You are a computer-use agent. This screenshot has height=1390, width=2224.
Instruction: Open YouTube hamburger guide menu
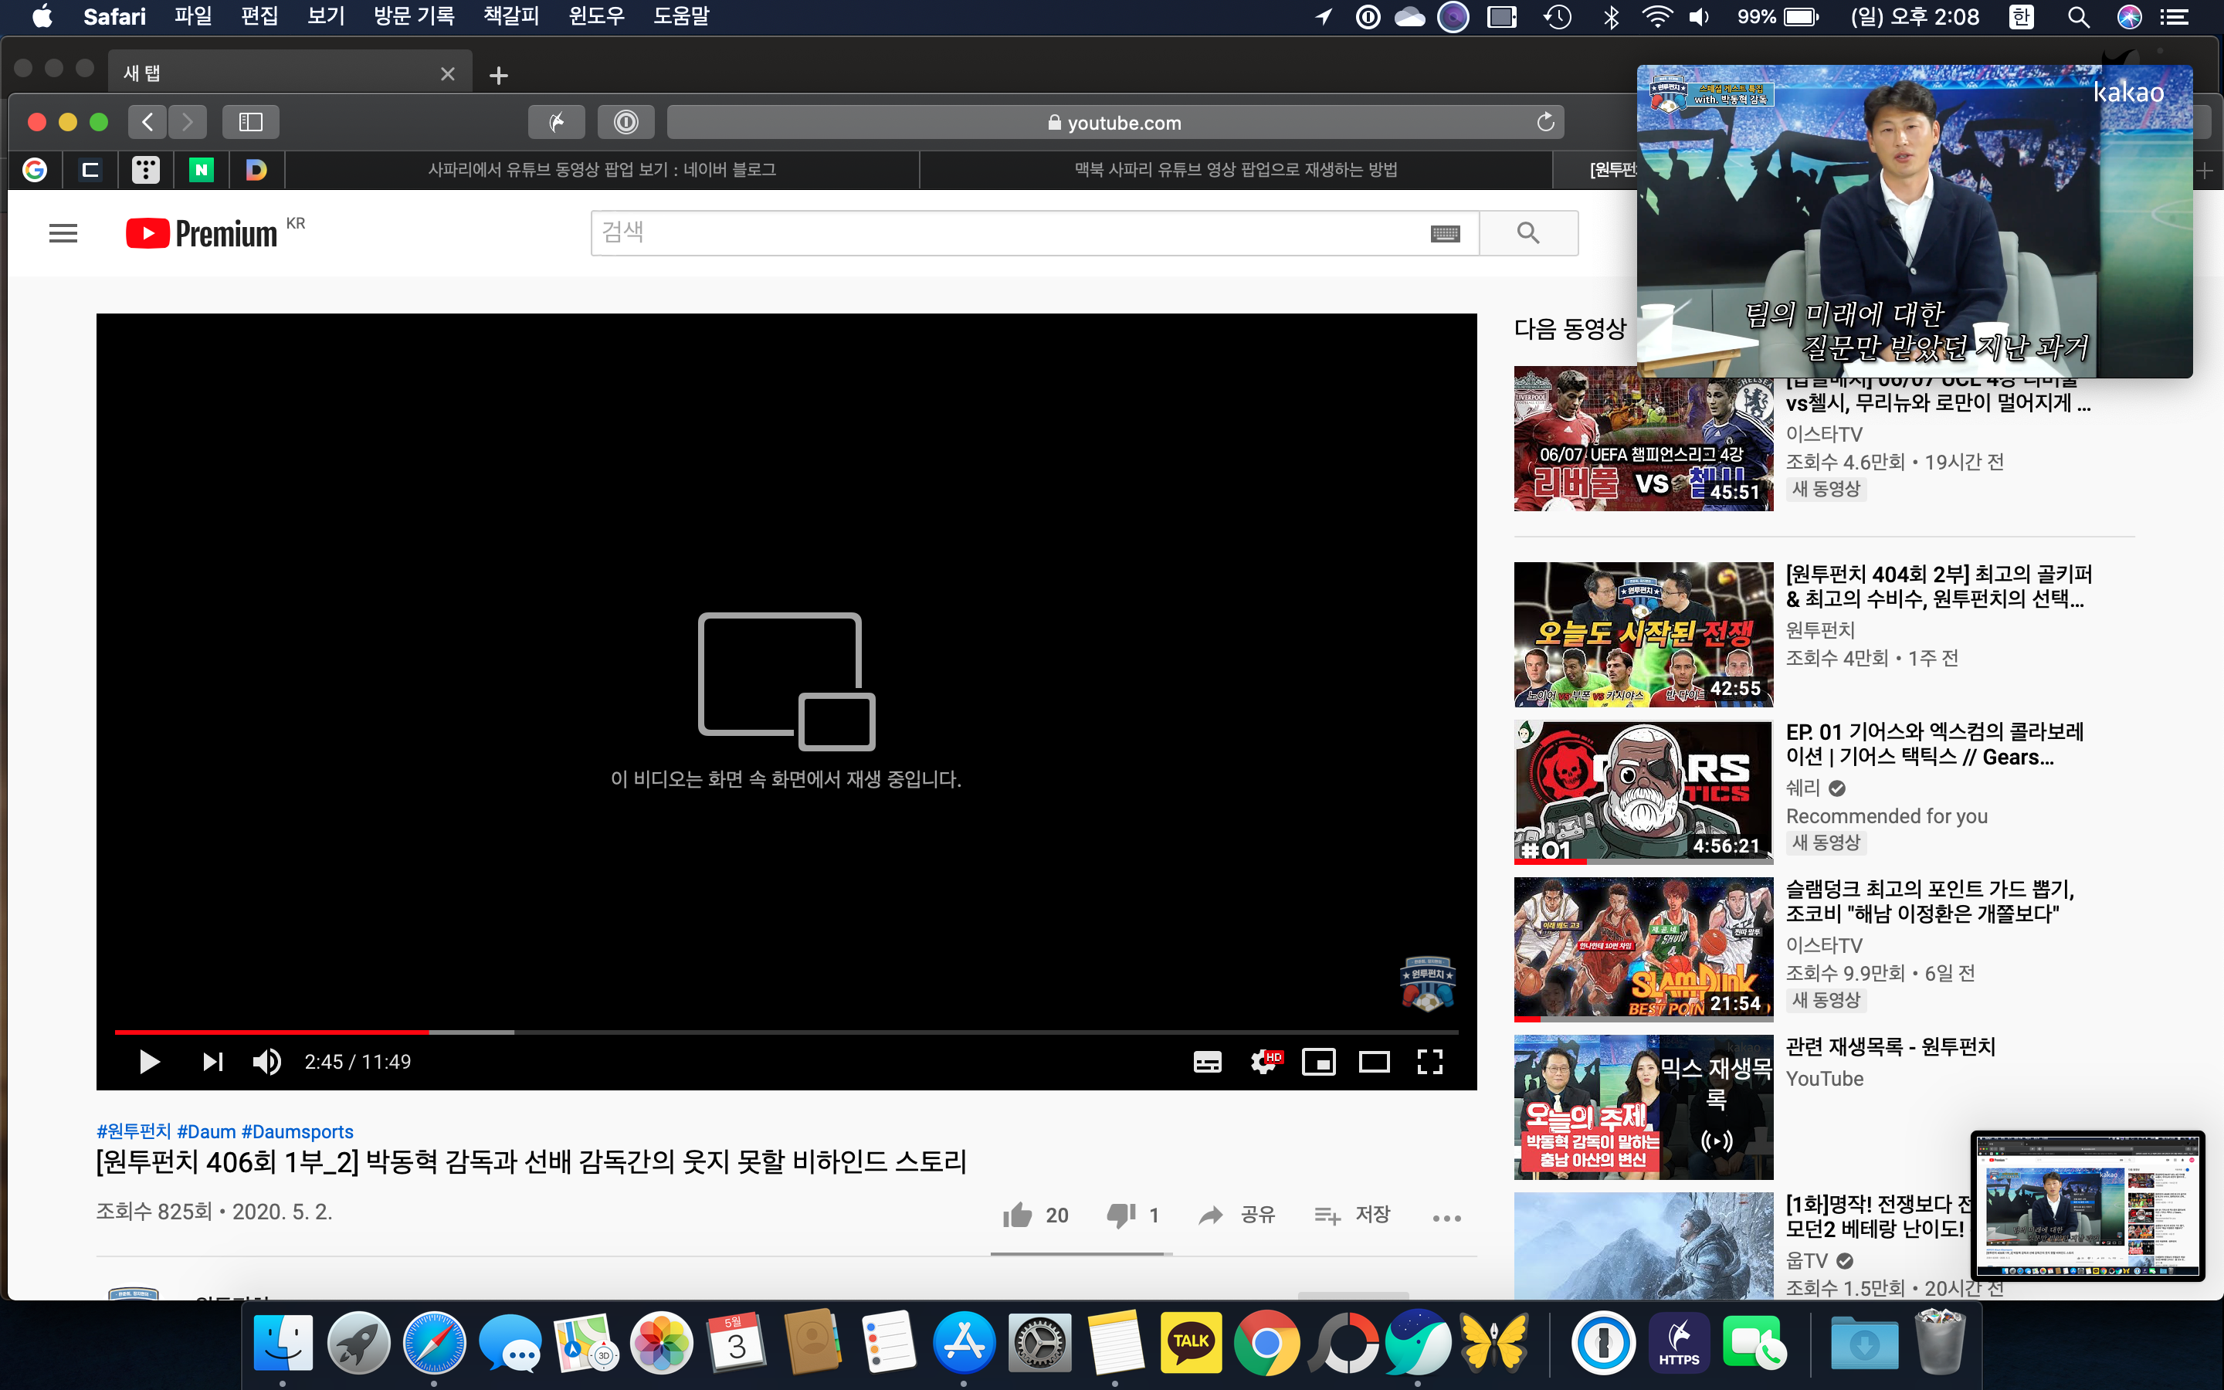tap(63, 233)
